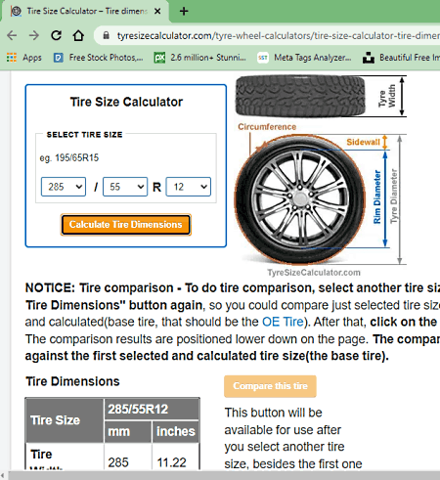The image size is (440, 480).
Task: Click the wheel diagram image
Action: (x=300, y=199)
